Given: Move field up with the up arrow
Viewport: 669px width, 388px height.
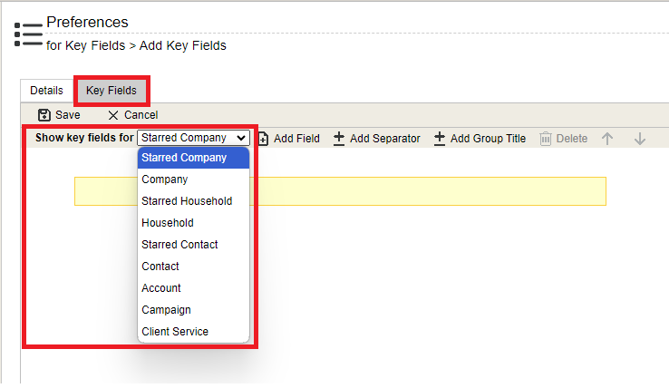Looking at the screenshot, I should 607,139.
